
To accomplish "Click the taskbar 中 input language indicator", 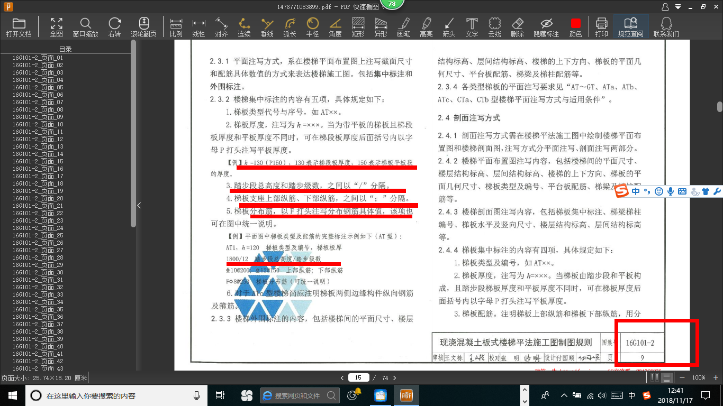I will point(632,395).
